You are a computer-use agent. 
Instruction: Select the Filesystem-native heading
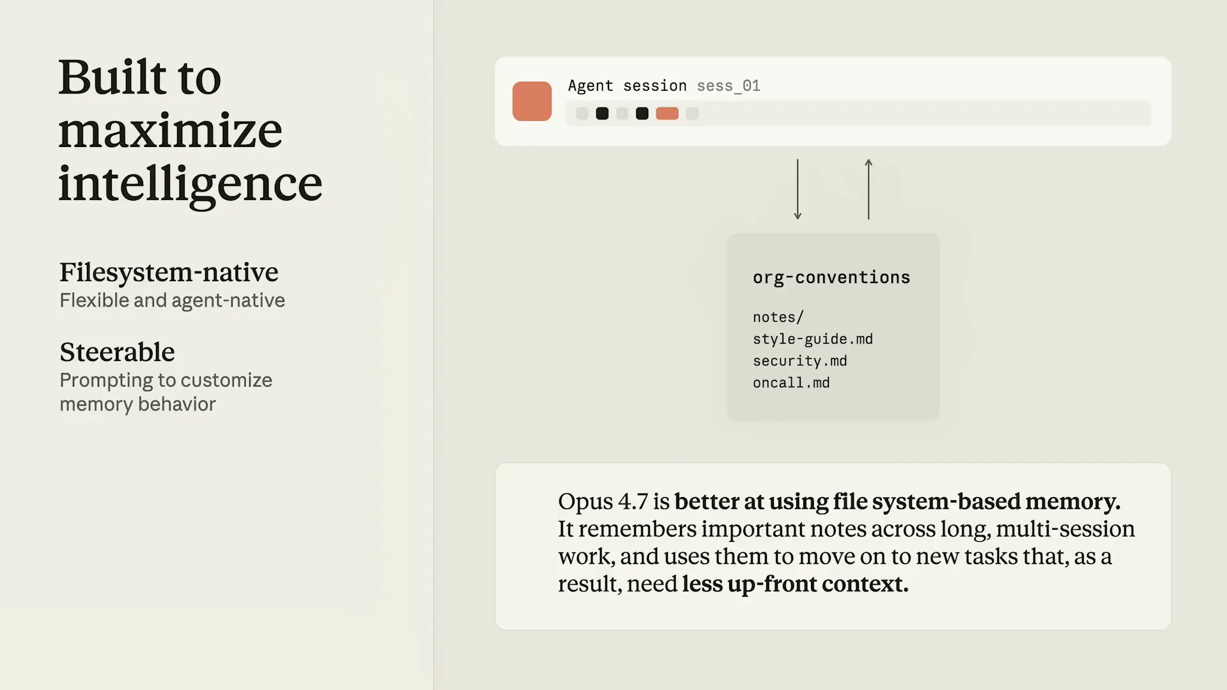tap(169, 272)
